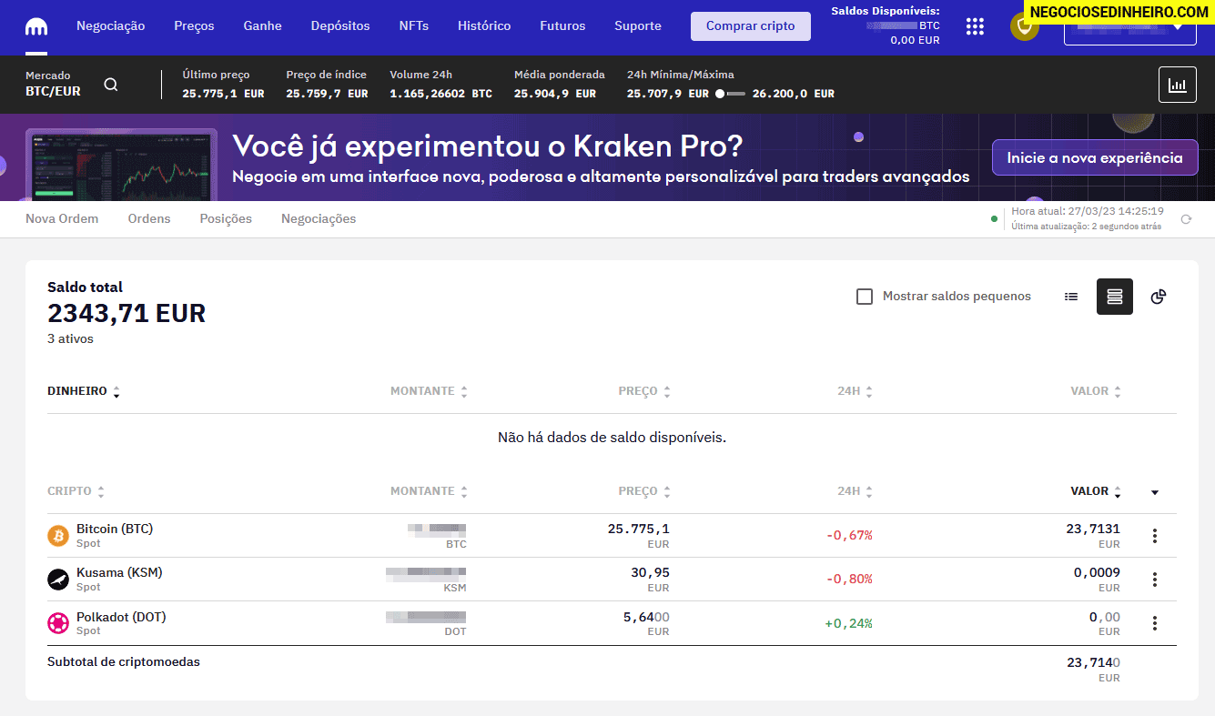Image resolution: width=1215 pixels, height=716 pixels.
Task: Open the Futuros menu
Action: pos(562,26)
